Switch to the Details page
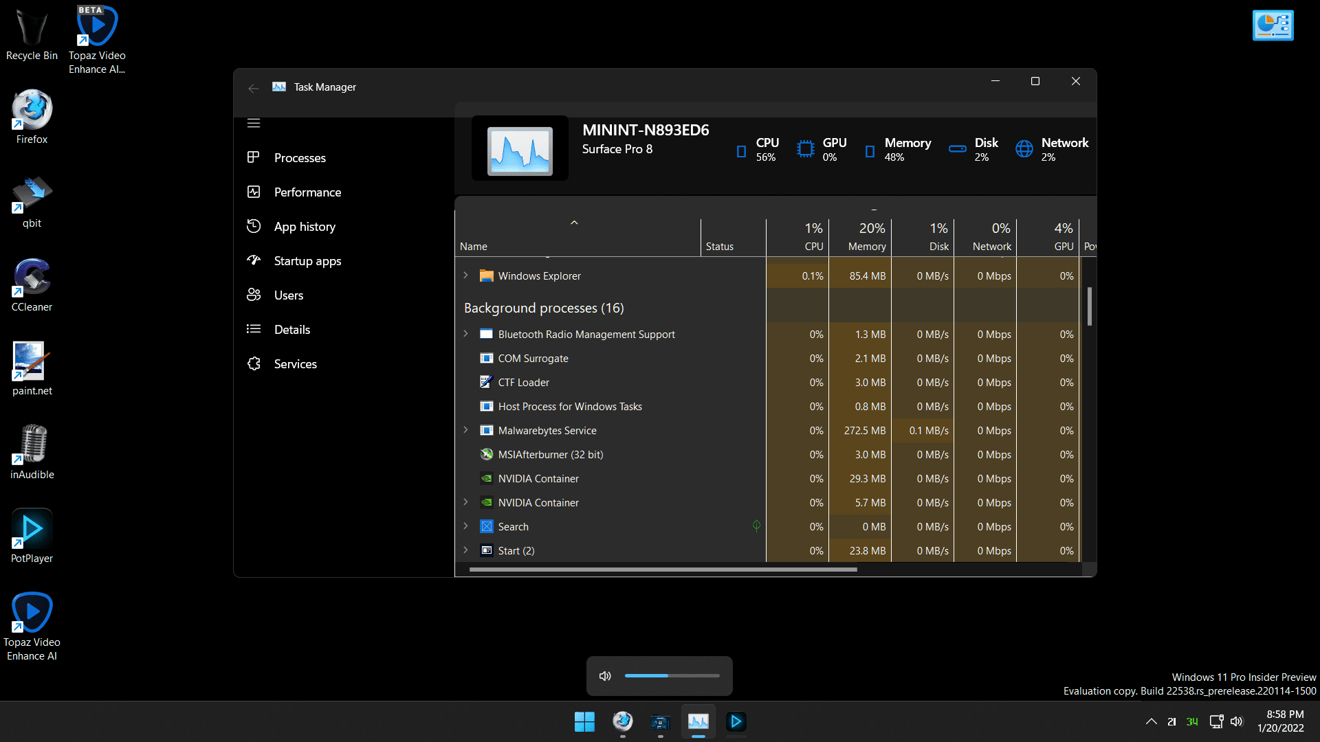This screenshot has height=742, width=1320. pyautogui.click(x=292, y=329)
